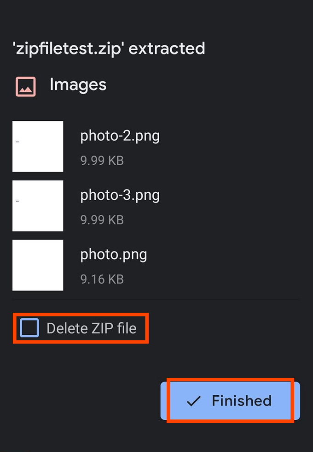Click the photo.png thumbnail preview

tap(38, 265)
